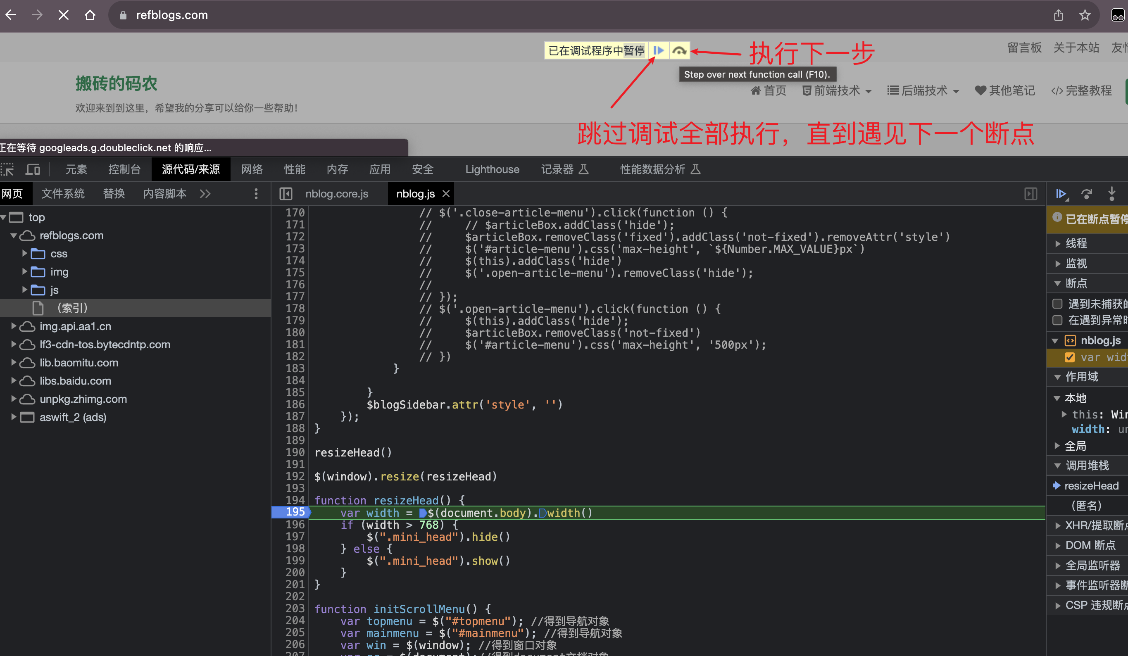Hide the file navigator sidebar icon

point(286,194)
